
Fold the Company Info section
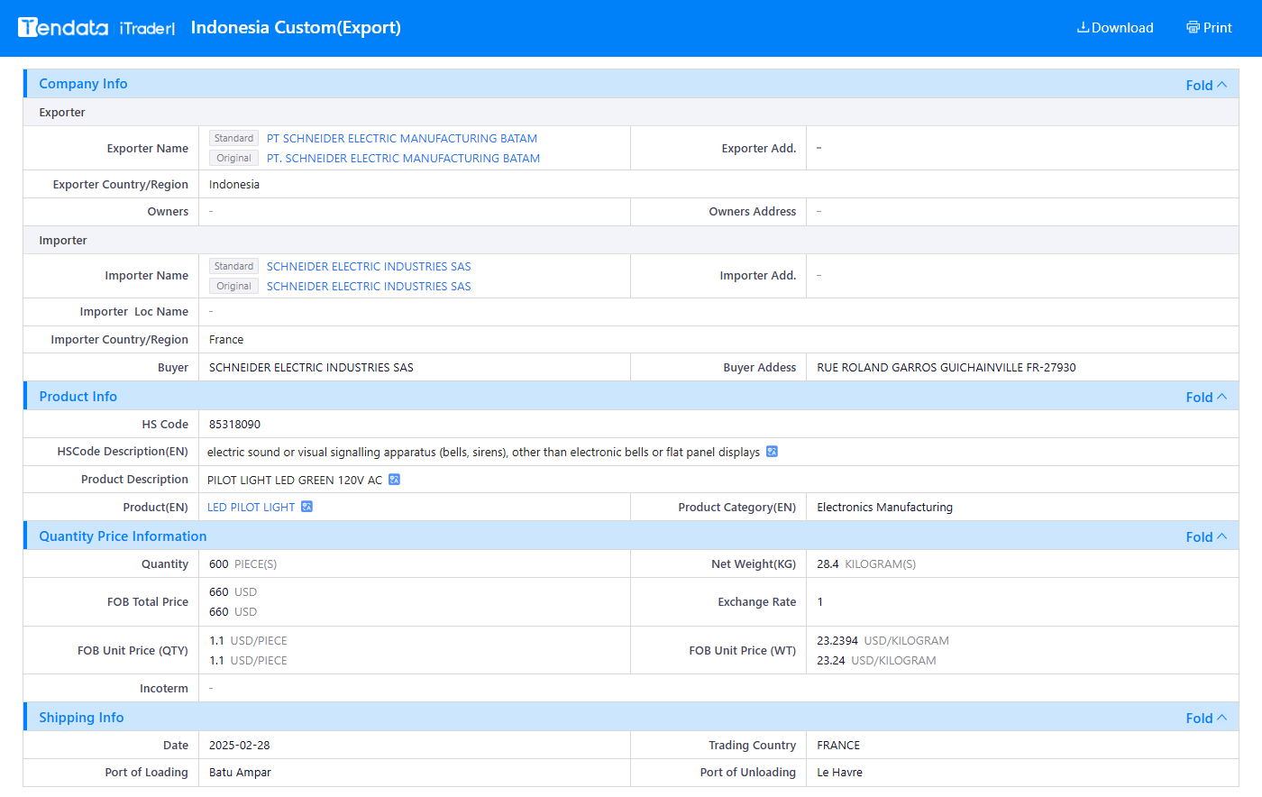pyautogui.click(x=1206, y=85)
